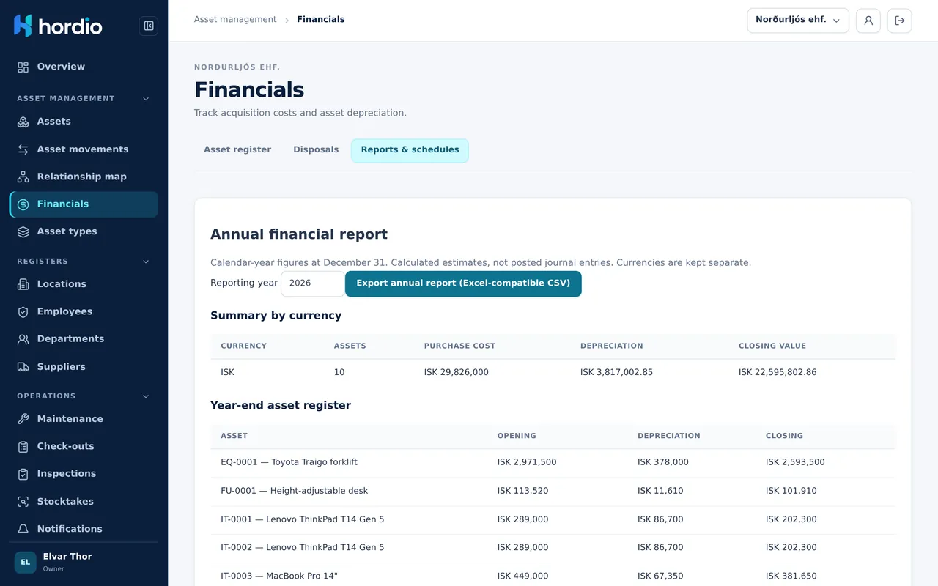The image size is (938, 586).
Task: Open the Norðurljós ehf. company dropdown
Action: (x=798, y=21)
